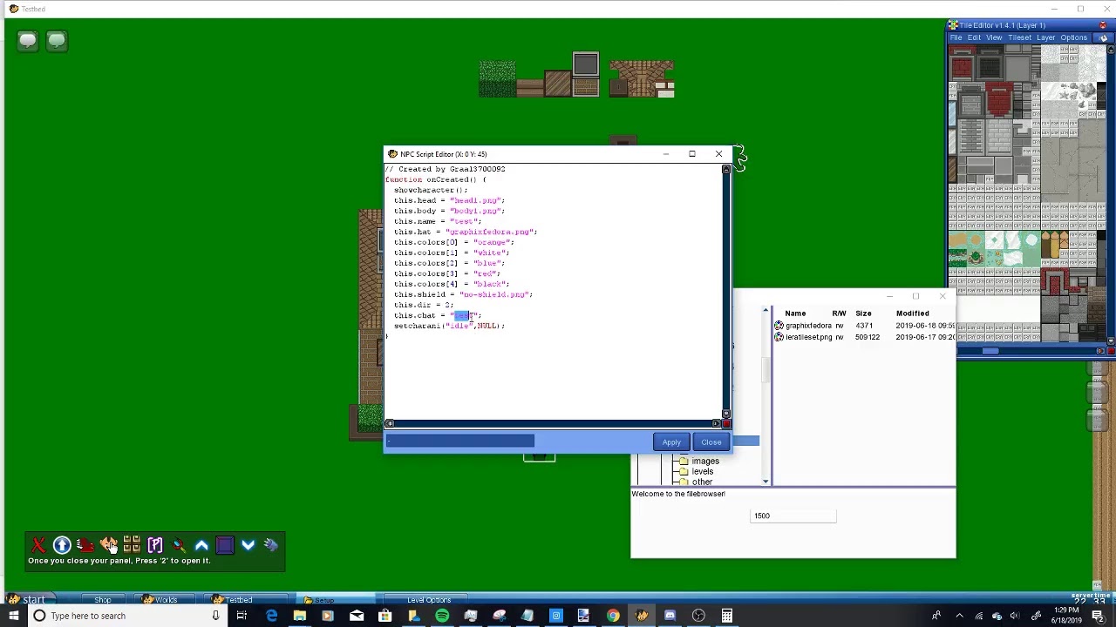Image resolution: width=1116 pixels, height=627 pixels.
Task: Click the first gray chat bubble icon
Action: (28, 41)
